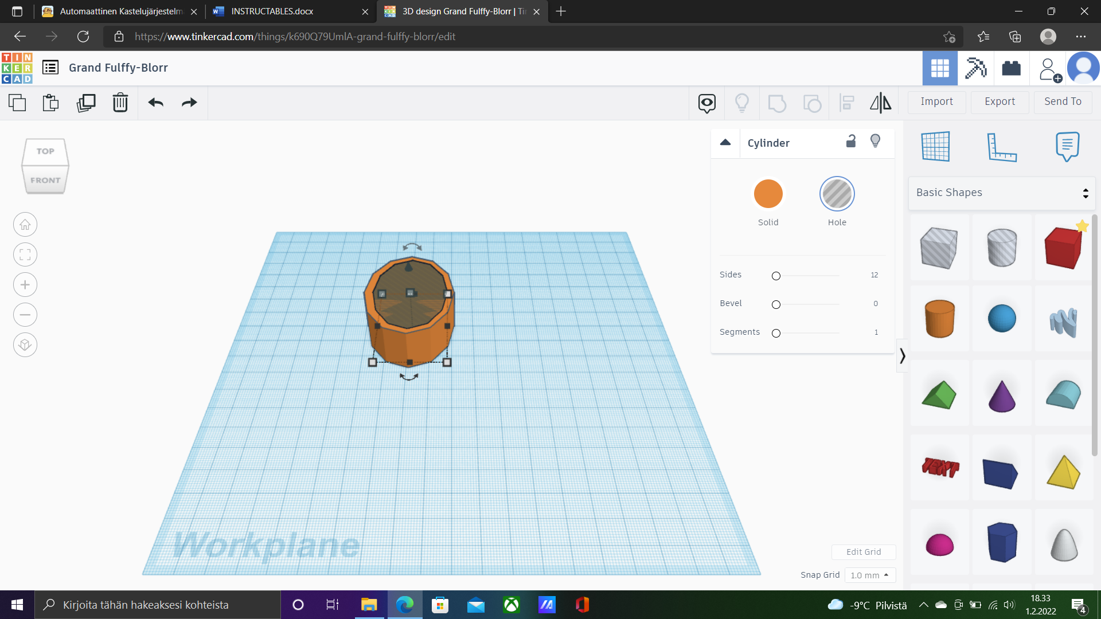Viewport: 1101px width, 619px height.
Task: Open the Ruler tool in shapes panel
Action: pos(1001,147)
